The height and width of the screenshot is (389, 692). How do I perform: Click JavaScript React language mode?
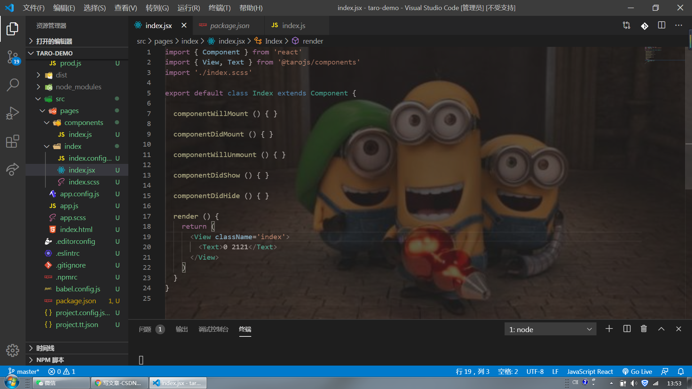[x=590, y=371]
